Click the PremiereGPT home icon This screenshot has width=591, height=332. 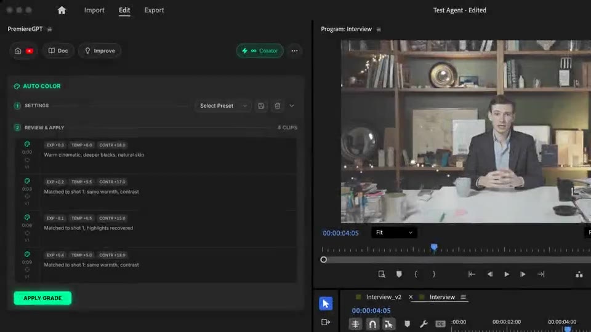[18, 51]
